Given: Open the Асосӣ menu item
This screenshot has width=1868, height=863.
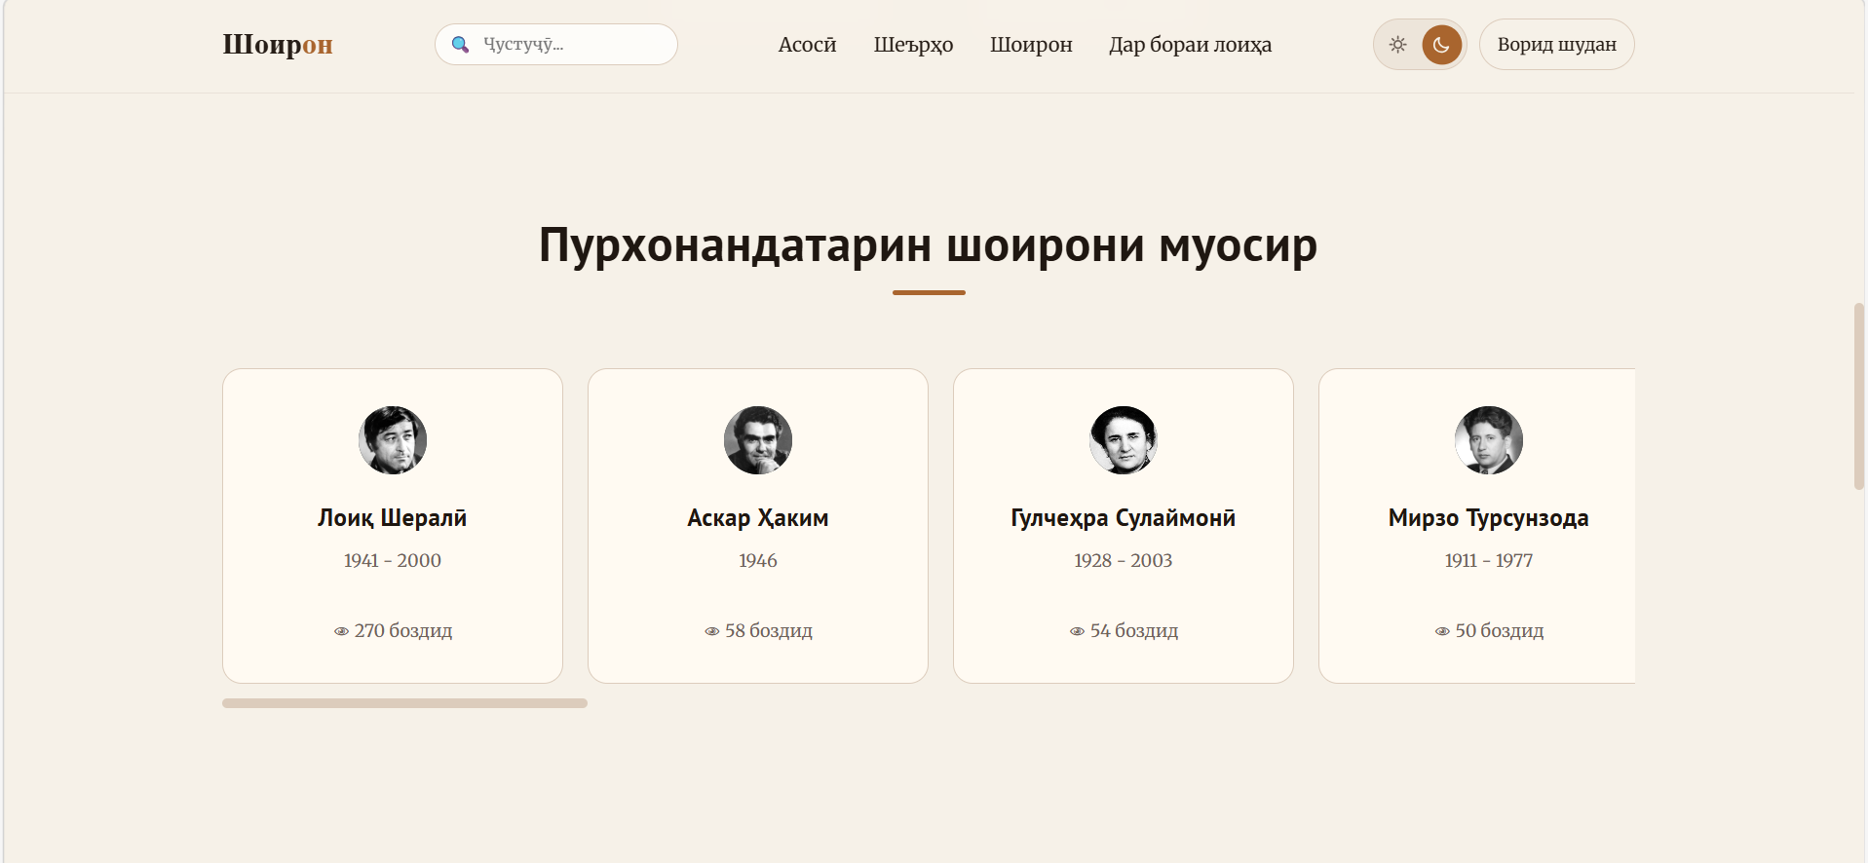Looking at the screenshot, I should (x=807, y=45).
